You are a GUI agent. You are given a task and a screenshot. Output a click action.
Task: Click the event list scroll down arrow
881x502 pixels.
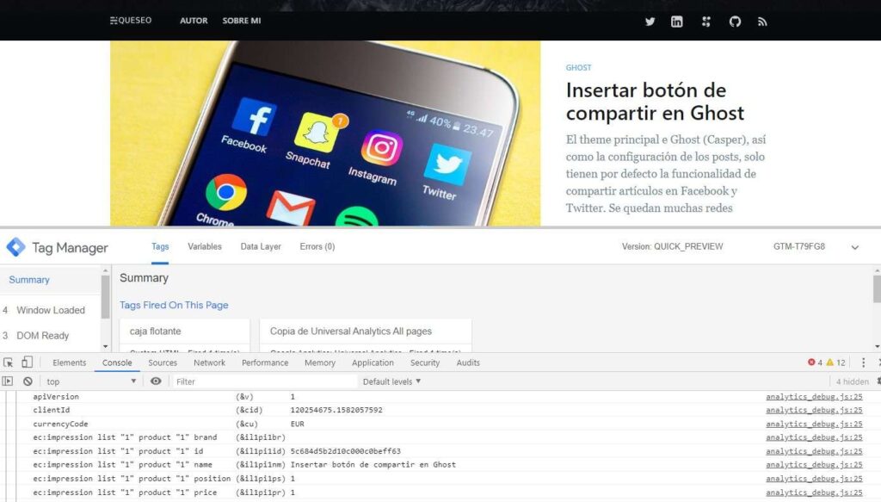click(105, 347)
